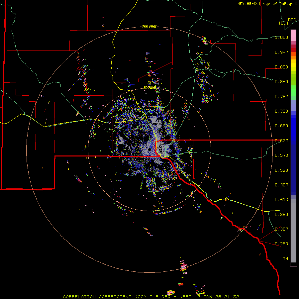Screen dimensions: 299x299
Task: Click the 0.253 scale value
Action: [x=281, y=244]
